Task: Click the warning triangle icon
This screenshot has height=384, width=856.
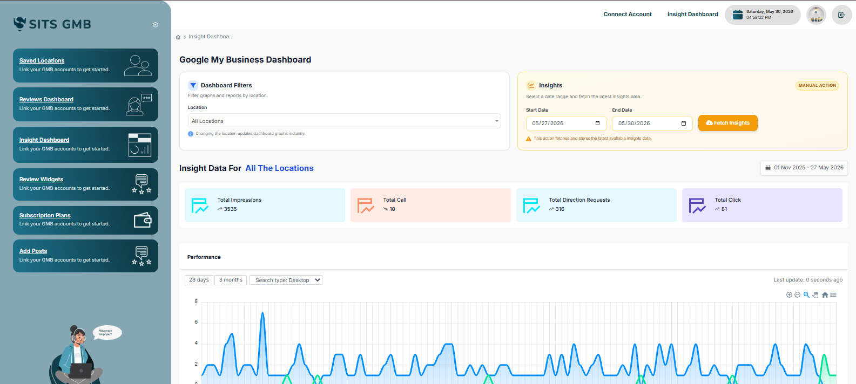Action: pos(529,139)
